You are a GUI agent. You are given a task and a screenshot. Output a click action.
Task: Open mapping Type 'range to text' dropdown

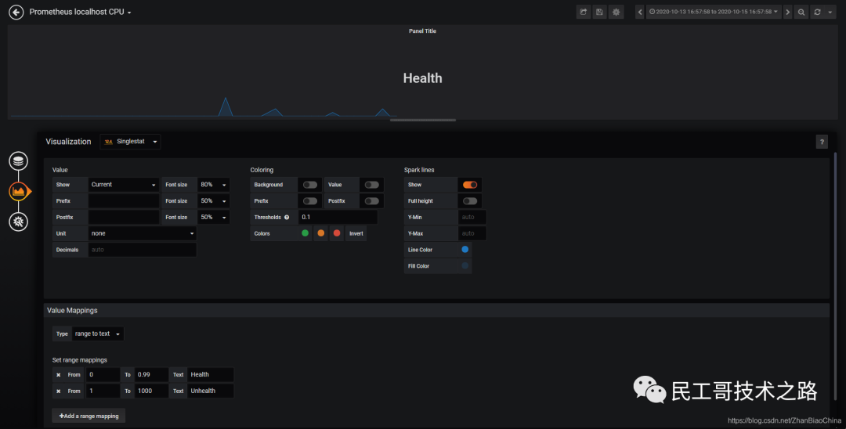98,333
